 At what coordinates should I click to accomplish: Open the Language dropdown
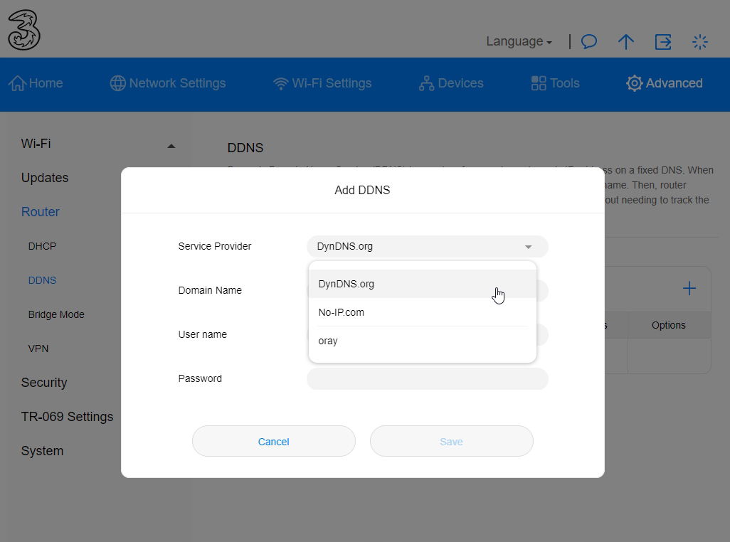tap(519, 41)
